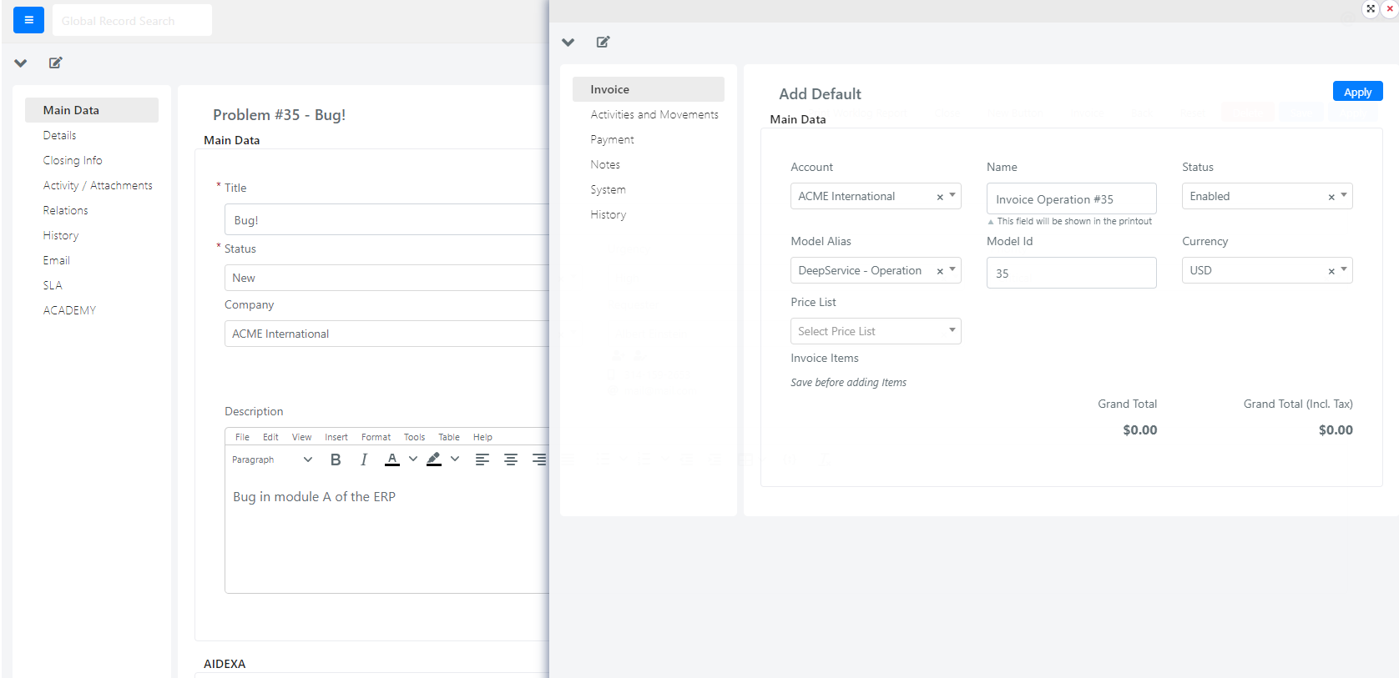This screenshot has height=678, width=1399.
Task: Open editor Insert menu
Action: [x=336, y=437]
